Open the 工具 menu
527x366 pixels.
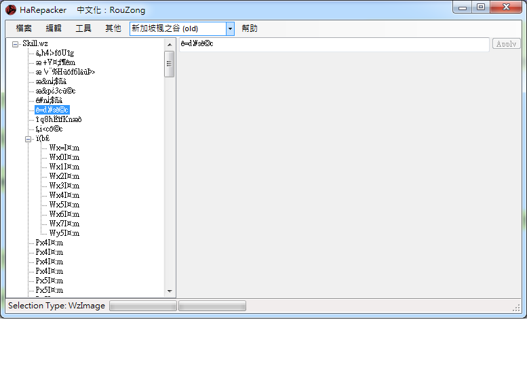click(x=83, y=28)
